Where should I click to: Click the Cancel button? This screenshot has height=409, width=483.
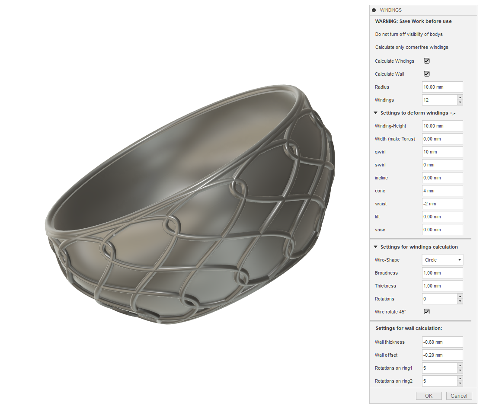click(459, 396)
